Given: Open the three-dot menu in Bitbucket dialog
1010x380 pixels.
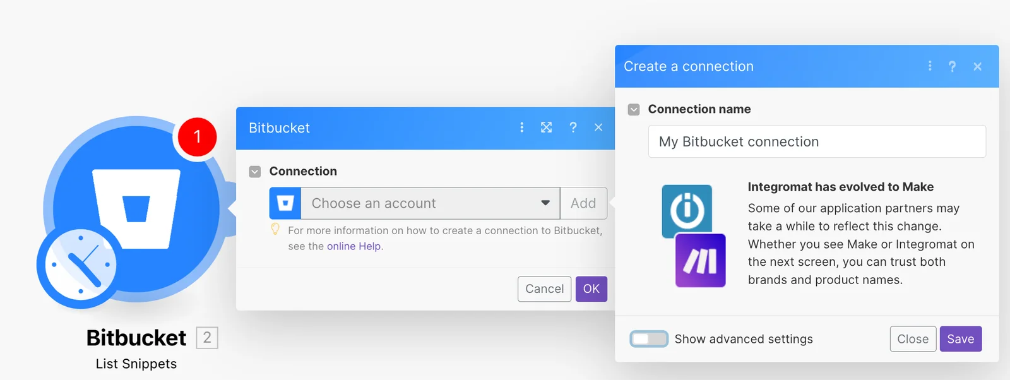Looking at the screenshot, I should 521,128.
